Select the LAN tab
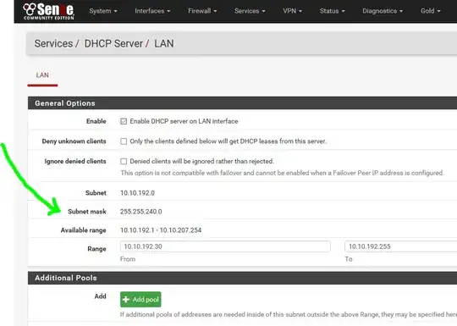The width and height of the screenshot is (457, 326). (42, 75)
